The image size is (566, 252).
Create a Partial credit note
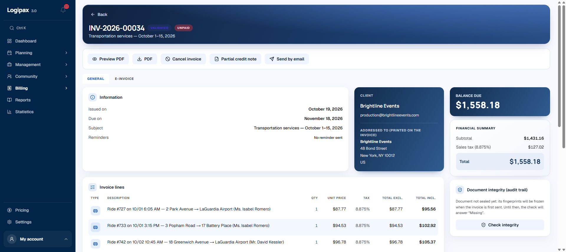pyautogui.click(x=235, y=59)
